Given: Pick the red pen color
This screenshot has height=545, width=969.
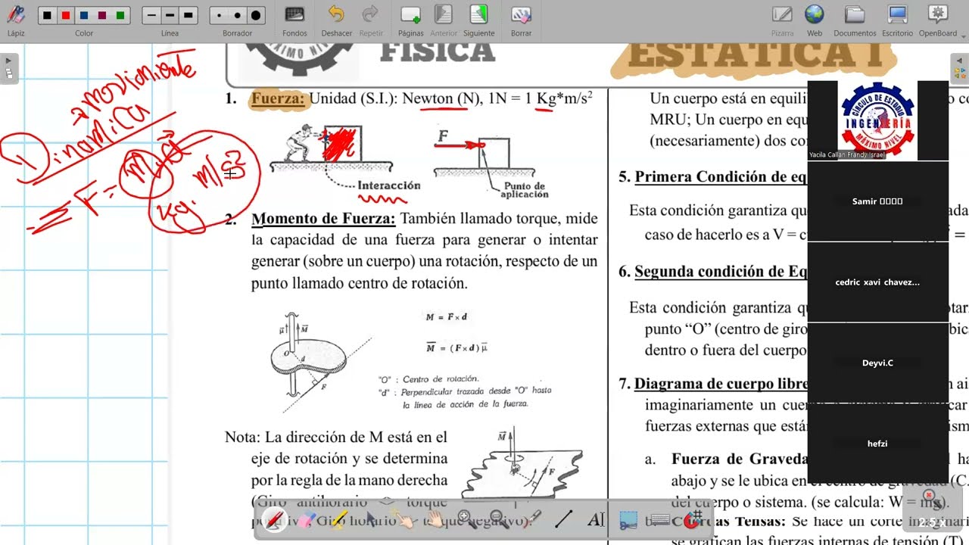Looking at the screenshot, I should (66, 15).
